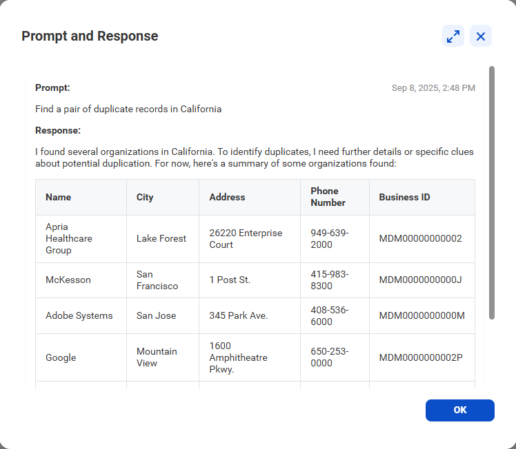Viewport: 516px width, 449px height.
Task: Select the San Jose city cell
Action: [x=163, y=316]
